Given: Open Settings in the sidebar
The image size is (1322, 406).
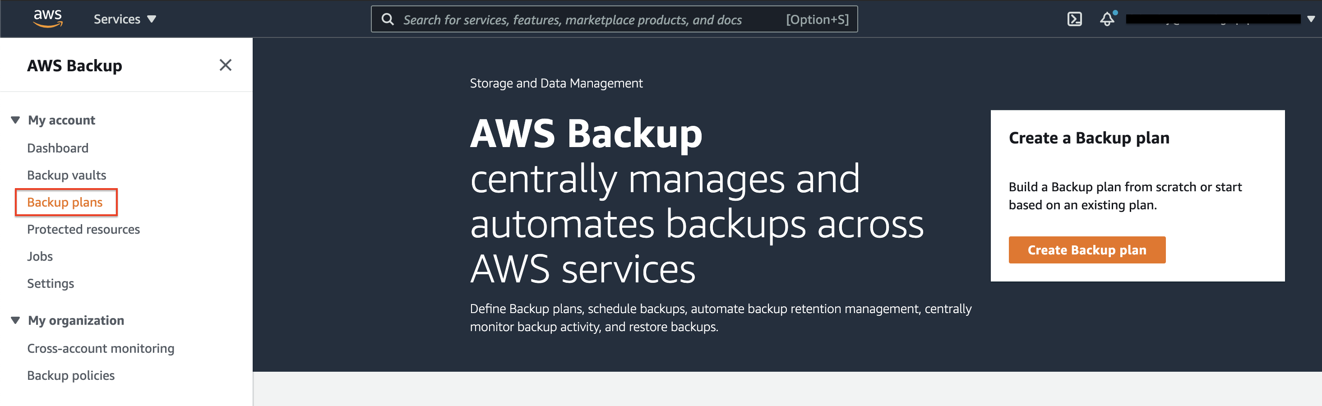Looking at the screenshot, I should tap(50, 283).
